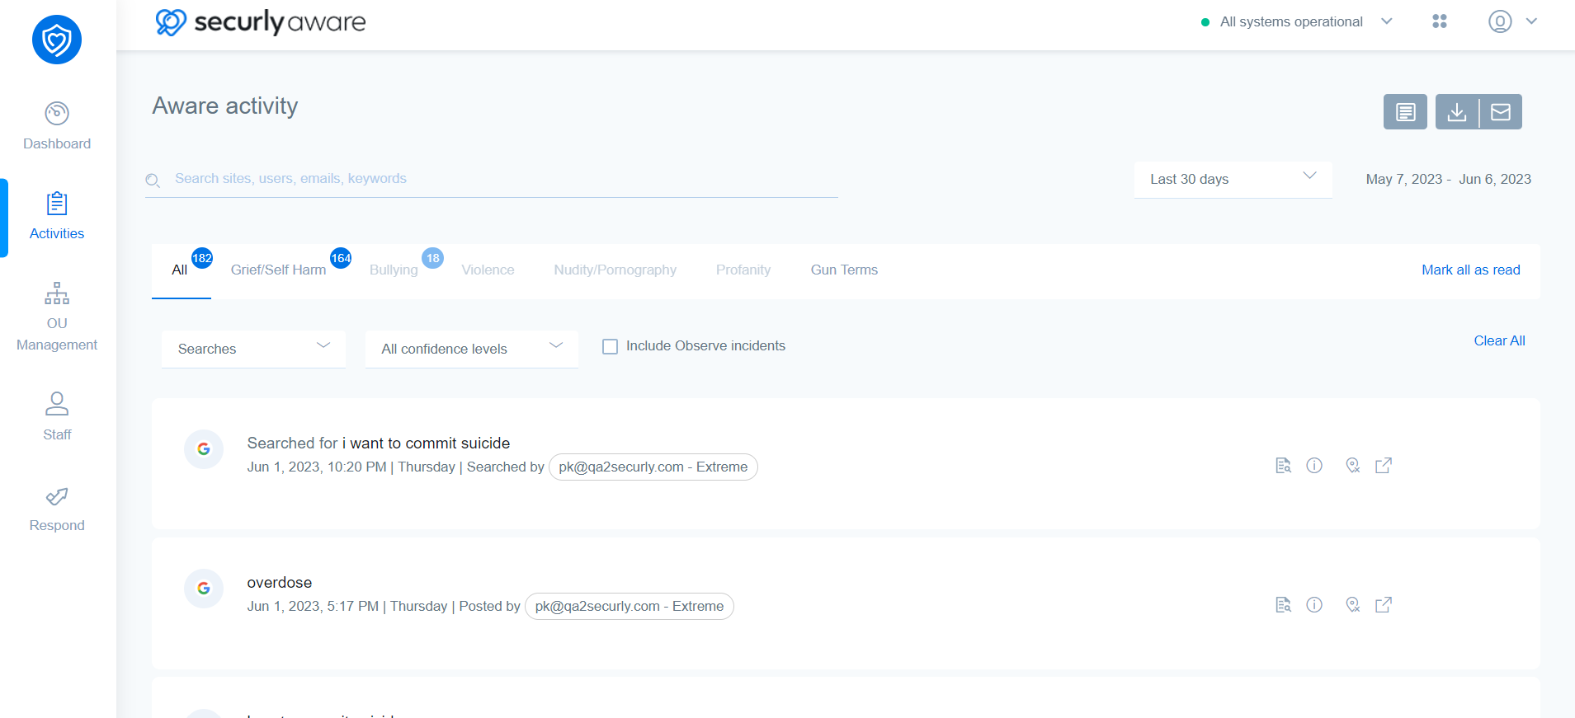The image size is (1575, 718).
Task: Click the 18 badge on Bullying tab
Action: click(432, 258)
